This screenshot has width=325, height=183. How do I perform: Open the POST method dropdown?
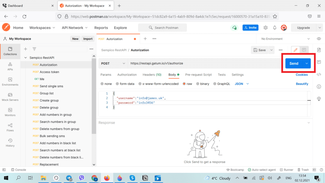pos(113,63)
